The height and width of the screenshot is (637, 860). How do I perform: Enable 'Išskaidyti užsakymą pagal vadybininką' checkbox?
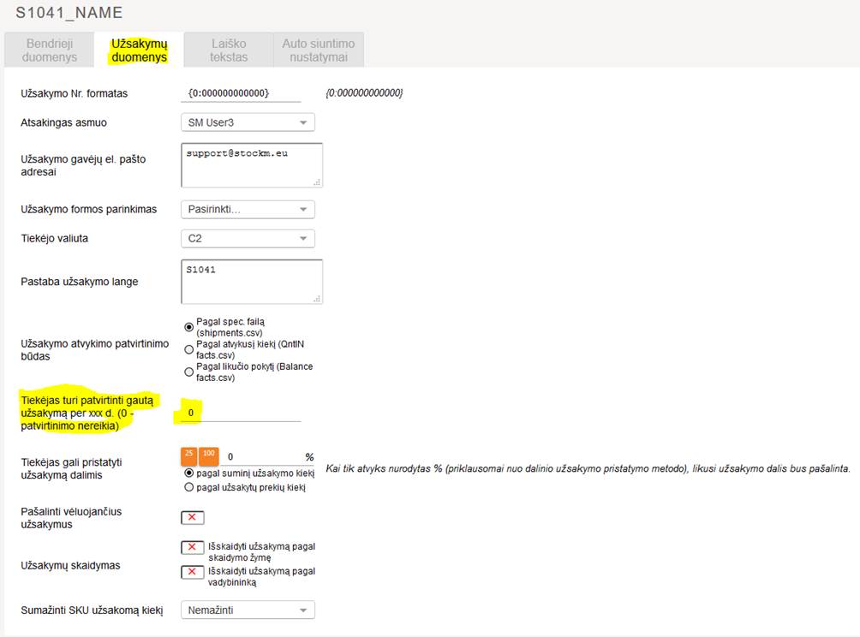click(x=192, y=572)
